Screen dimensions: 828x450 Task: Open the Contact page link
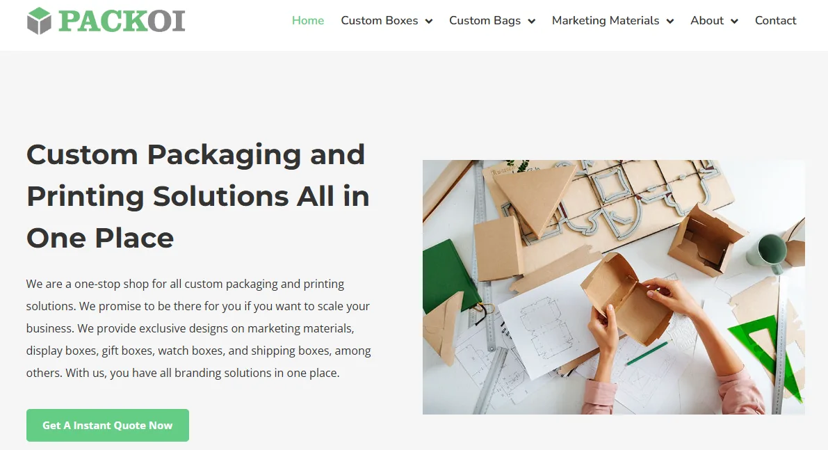775,21
